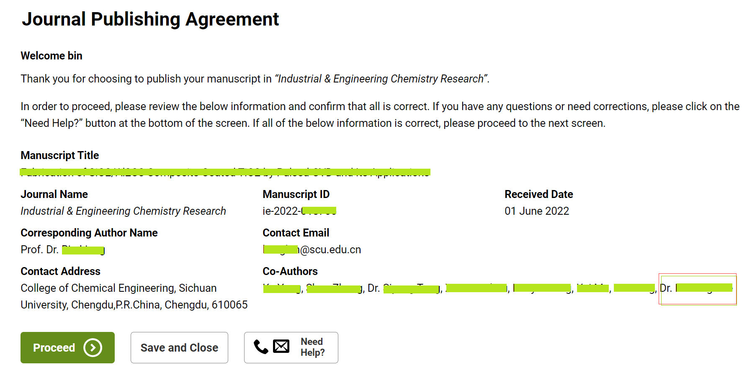747x365 pixels.
Task: Click the manuscript ID starting ie-2022
Action: tap(299, 211)
